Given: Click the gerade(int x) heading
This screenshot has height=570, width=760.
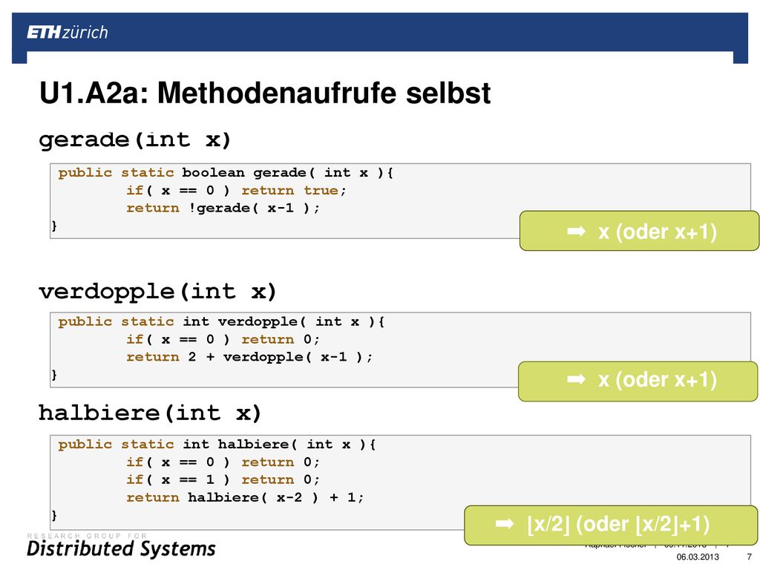Looking at the screenshot, I should (x=135, y=140).
